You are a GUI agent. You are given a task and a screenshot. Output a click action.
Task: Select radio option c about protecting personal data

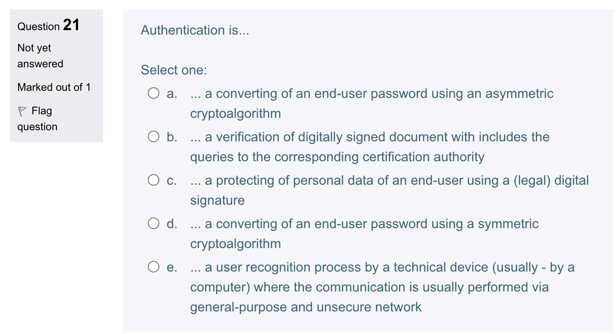click(x=154, y=179)
